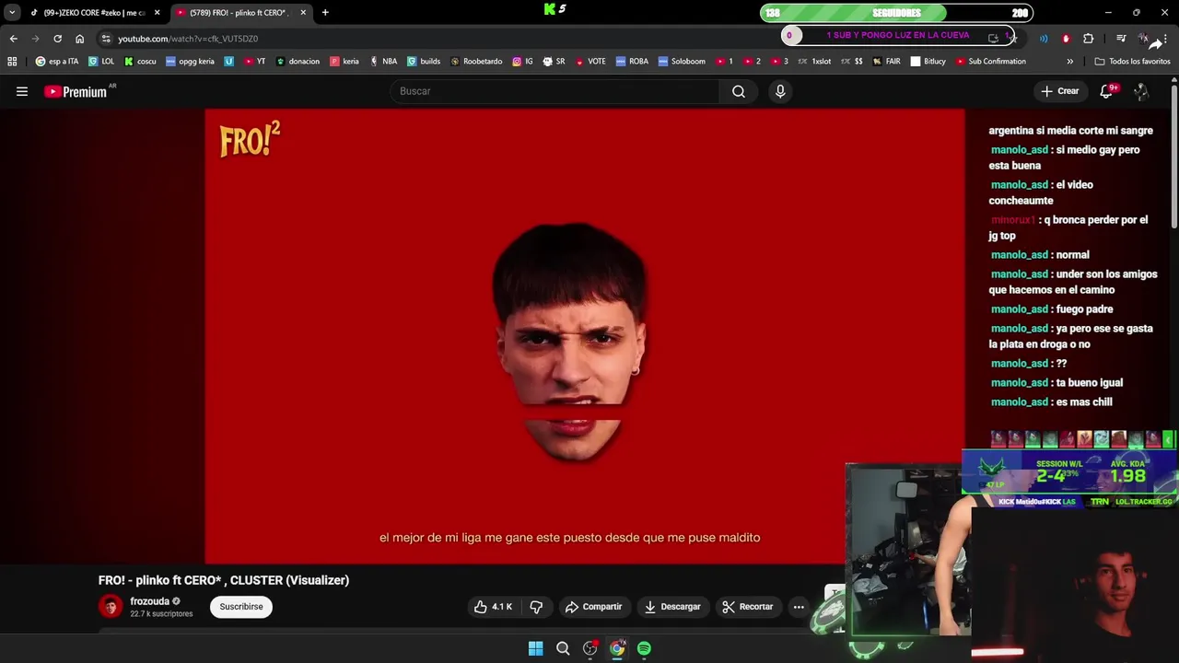Viewport: 1179px width, 663px height.
Task: Open the VOTE bookmark
Action: click(589, 62)
